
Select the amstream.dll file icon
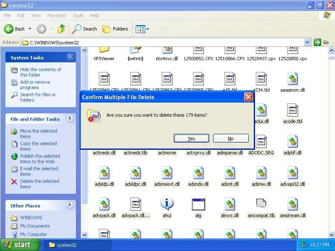[292, 204]
